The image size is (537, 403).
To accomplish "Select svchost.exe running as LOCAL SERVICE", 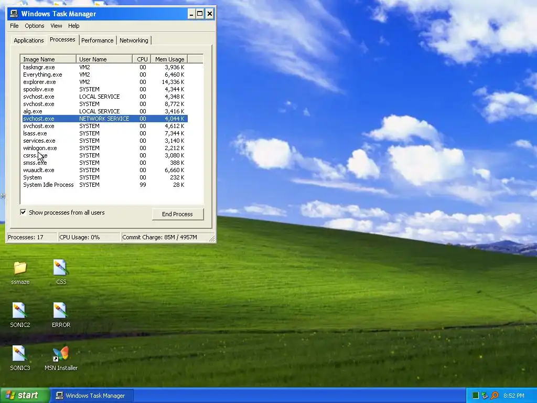I will pyautogui.click(x=105, y=97).
